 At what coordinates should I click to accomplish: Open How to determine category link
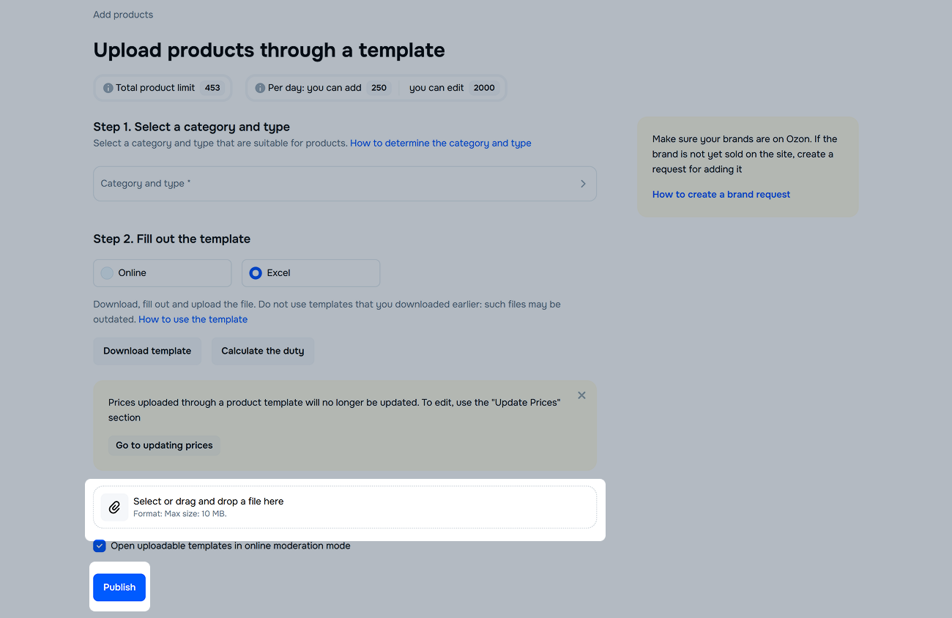pyautogui.click(x=441, y=144)
